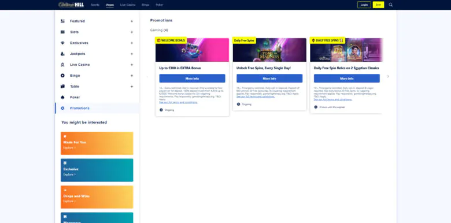Image resolution: width=451 pixels, height=223 pixels.
Task: Open the Live Casino tab in header
Action: (128, 5)
